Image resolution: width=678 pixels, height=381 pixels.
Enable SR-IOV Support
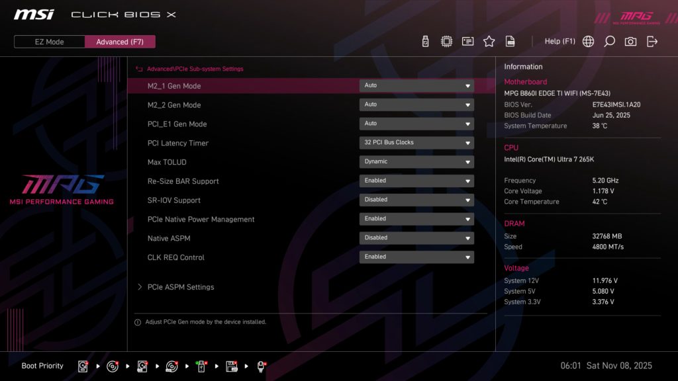coord(416,199)
